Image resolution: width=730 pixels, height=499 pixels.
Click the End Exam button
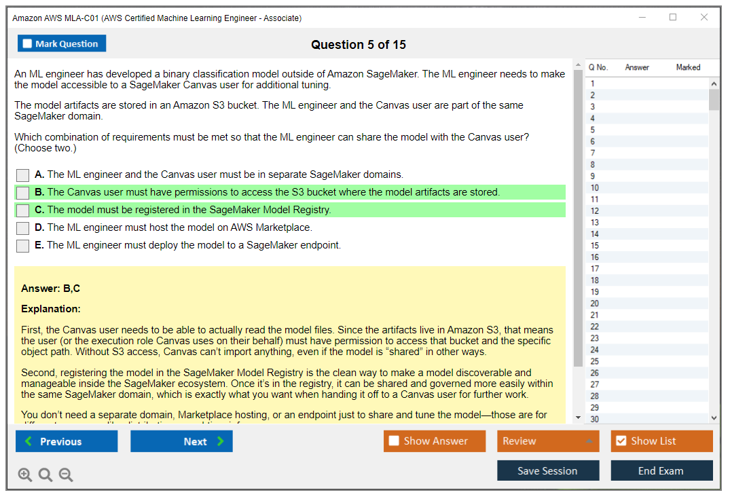tap(661, 470)
